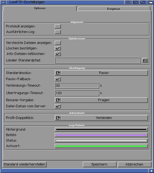
Task: Click the LumiFTP-Einstellungen title bar text
Action: pos(27,2)
